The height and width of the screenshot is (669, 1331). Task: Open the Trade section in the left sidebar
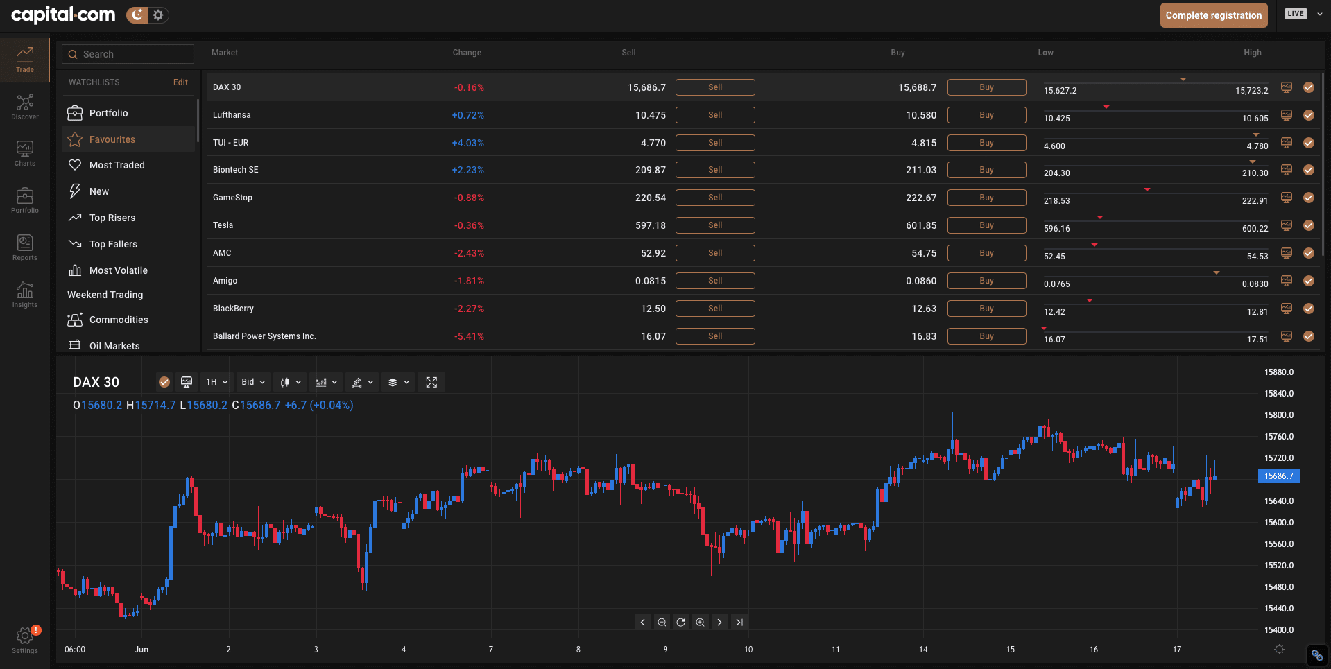(x=25, y=60)
